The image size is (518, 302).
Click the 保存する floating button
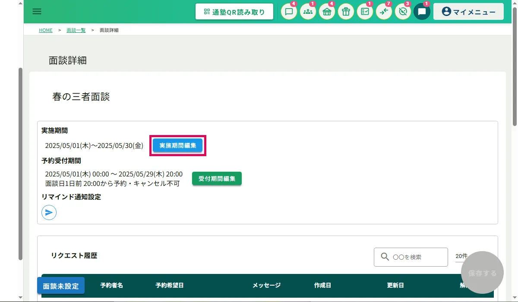pyautogui.click(x=483, y=273)
